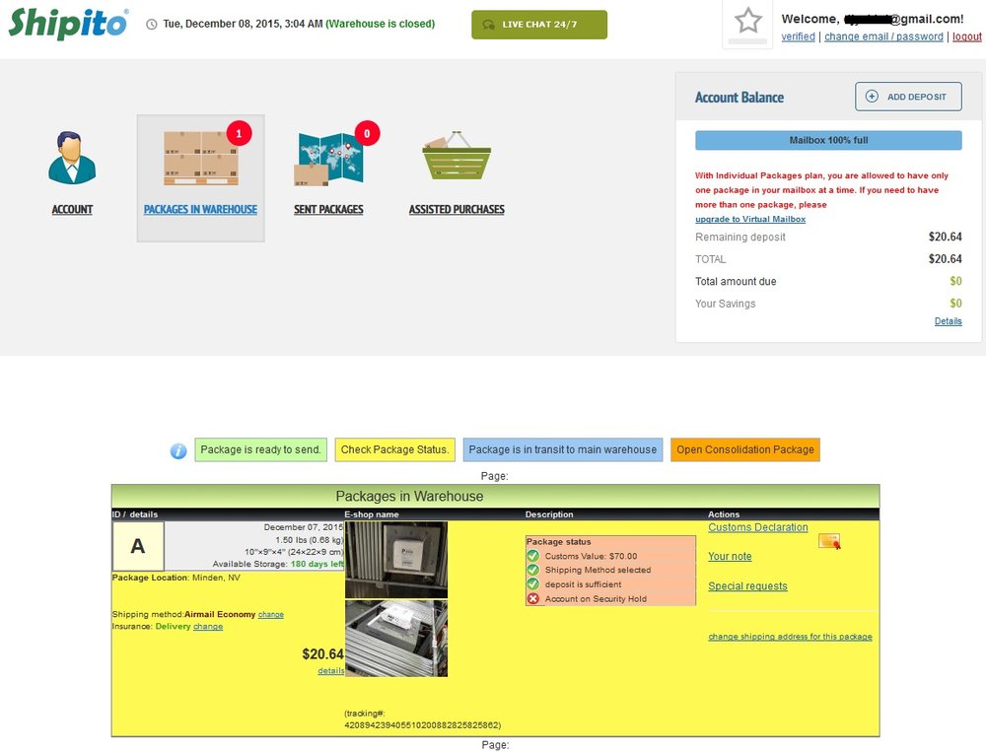Click Remaining deposit $20.64 value
This screenshot has width=986, height=752.
[945, 238]
